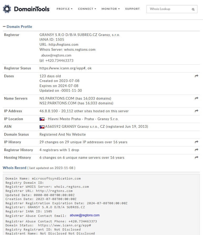Click NS.PARKTONS.COM name server entry
The image size is (203, 235).
point(57,98)
